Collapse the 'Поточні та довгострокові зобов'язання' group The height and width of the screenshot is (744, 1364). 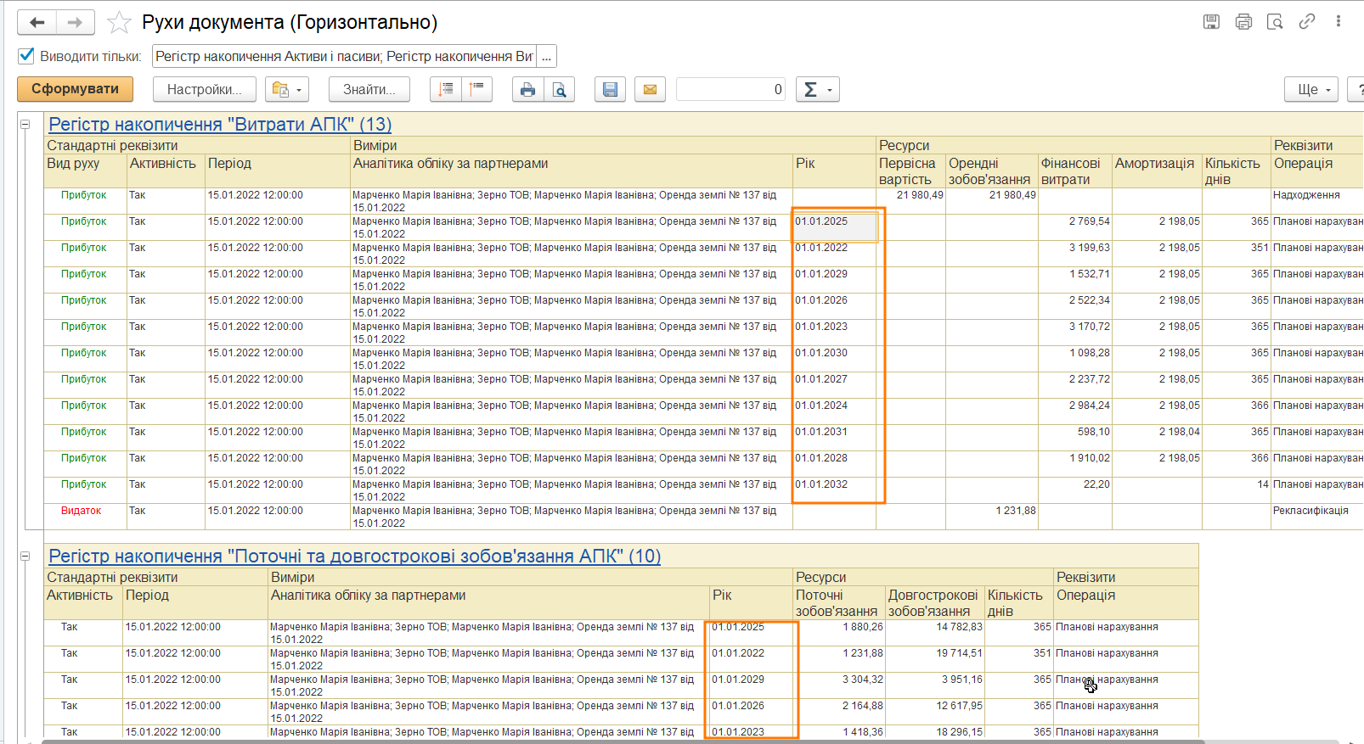point(25,557)
